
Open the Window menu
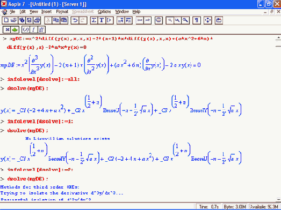(x=122, y=12)
